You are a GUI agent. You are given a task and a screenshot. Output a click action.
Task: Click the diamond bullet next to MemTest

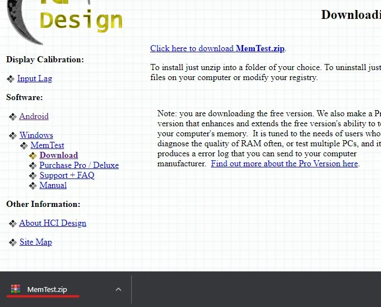pos(24,146)
